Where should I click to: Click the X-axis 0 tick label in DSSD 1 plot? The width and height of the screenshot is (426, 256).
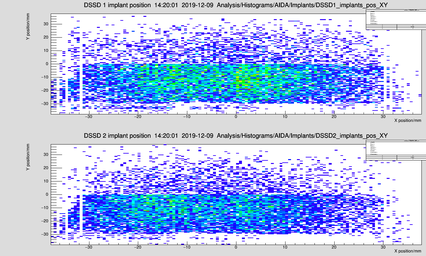click(236, 117)
